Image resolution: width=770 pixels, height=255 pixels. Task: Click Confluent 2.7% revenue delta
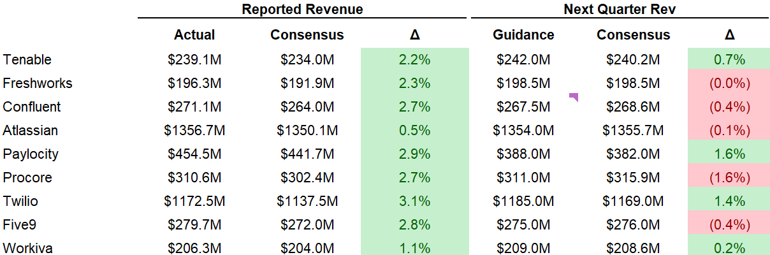[414, 106]
